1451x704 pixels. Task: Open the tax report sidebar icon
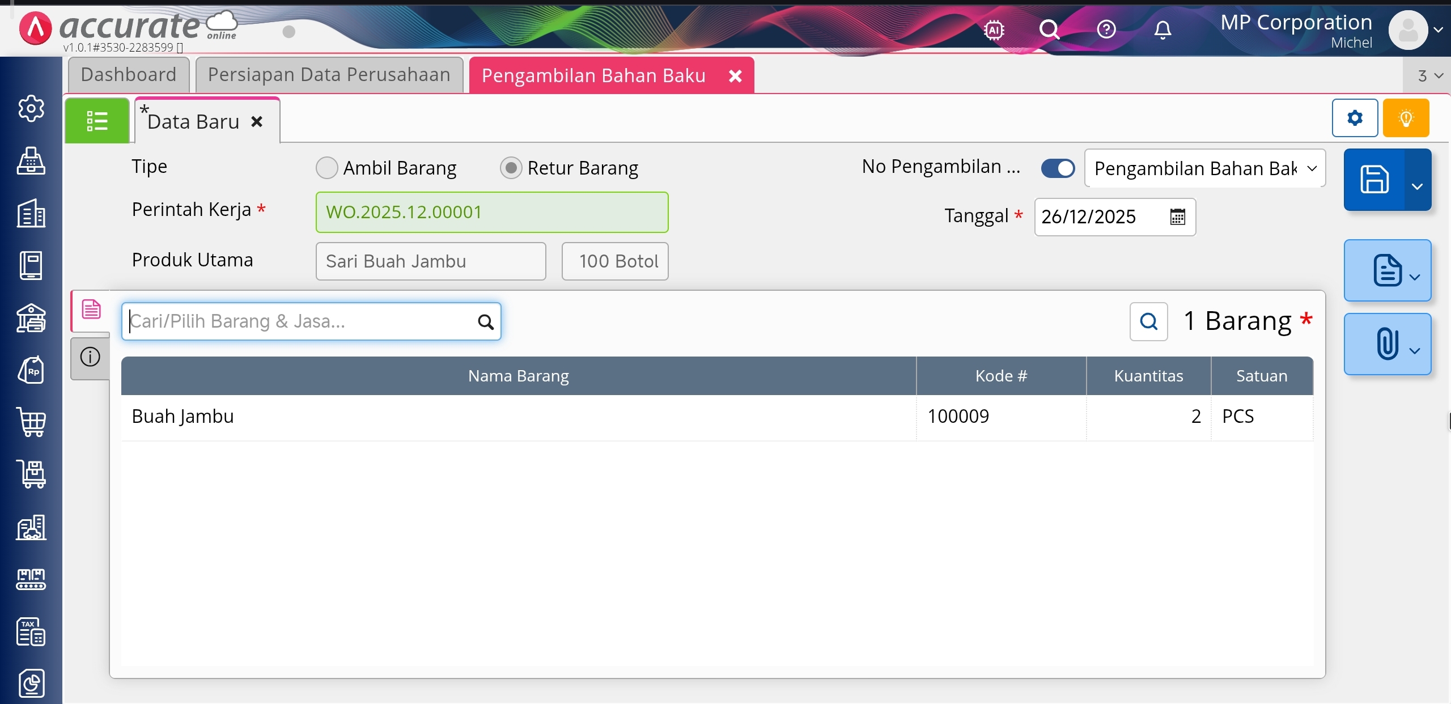coord(31,632)
